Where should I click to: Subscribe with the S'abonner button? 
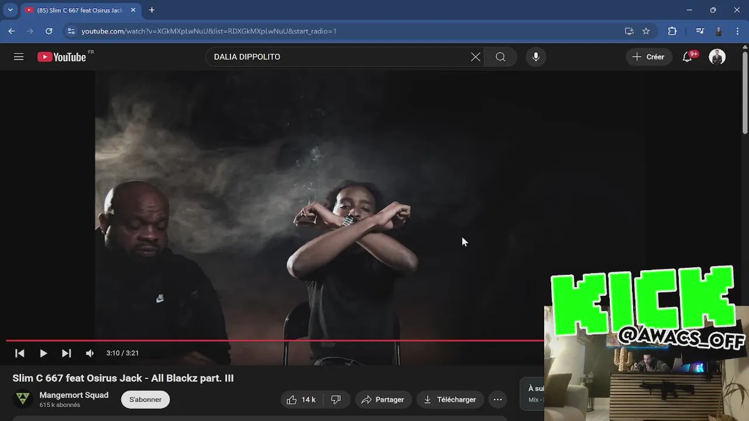(145, 399)
